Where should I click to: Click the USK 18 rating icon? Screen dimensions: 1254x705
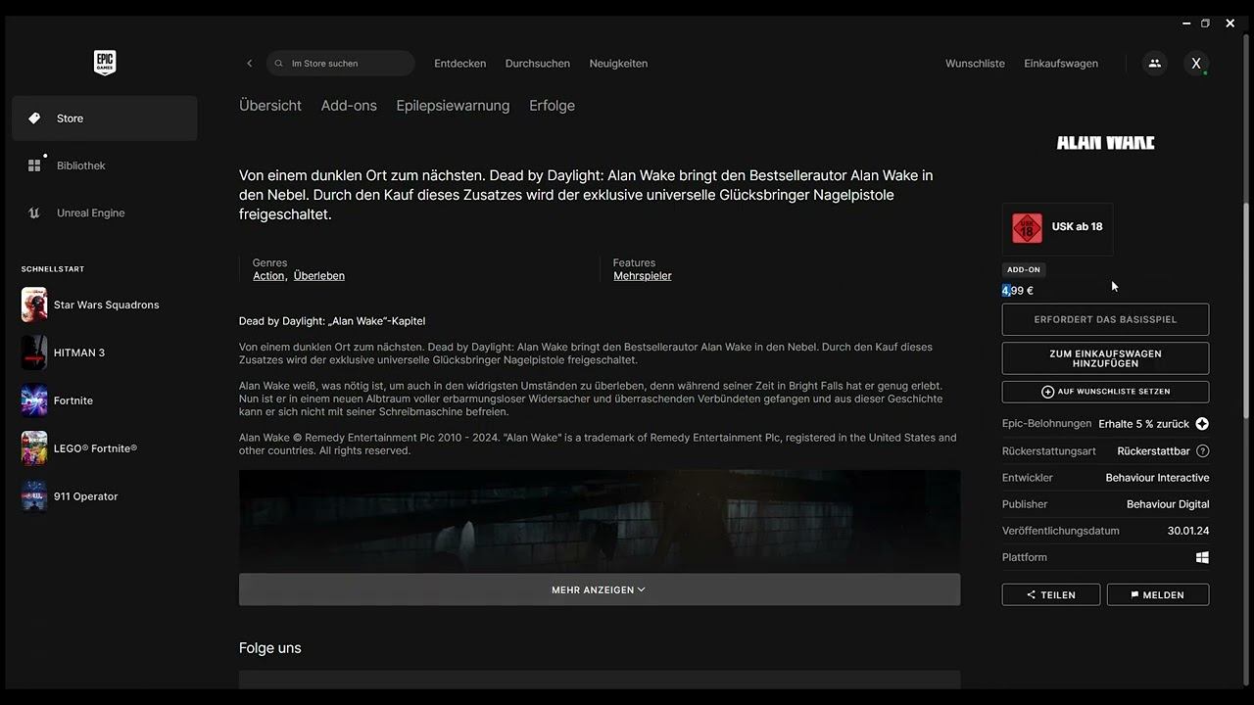[1027, 227]
